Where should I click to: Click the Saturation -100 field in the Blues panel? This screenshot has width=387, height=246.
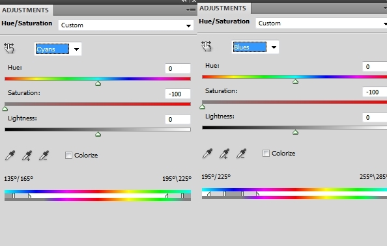coord(375,92)
